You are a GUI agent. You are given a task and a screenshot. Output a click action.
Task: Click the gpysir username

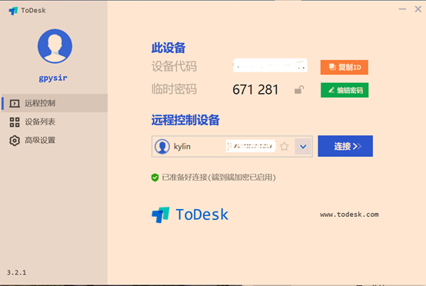click(x=53, y=78)
